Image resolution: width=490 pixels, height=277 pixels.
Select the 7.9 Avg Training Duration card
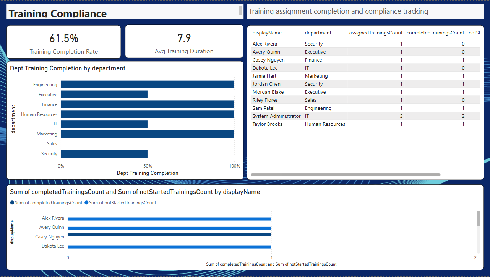pyautogui.click(x=184, y=41)
